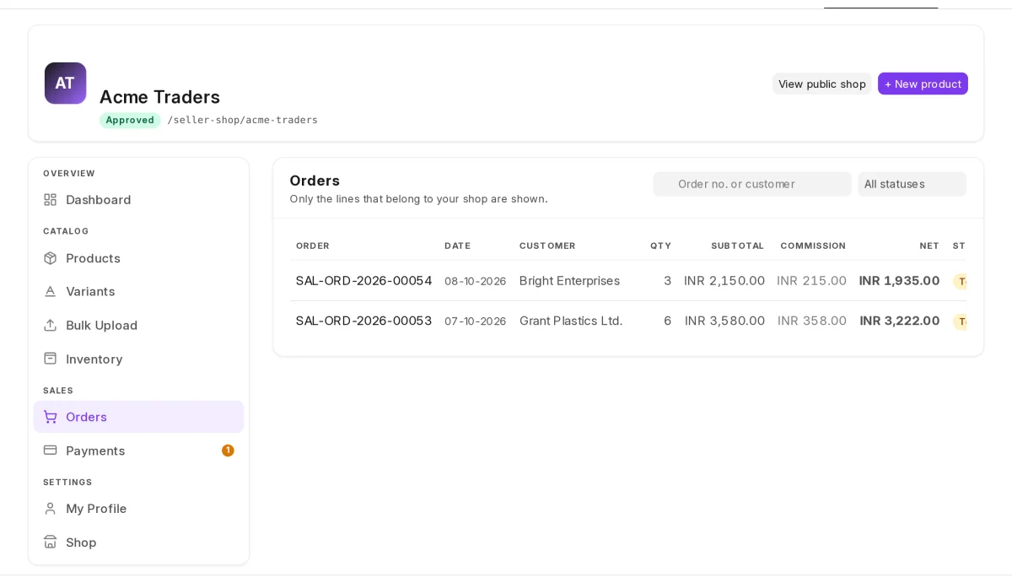The width and height of the screenshot is (1012, 583).
Task: Click the Bulk Upload arrow icon
Action: point(51,325)
